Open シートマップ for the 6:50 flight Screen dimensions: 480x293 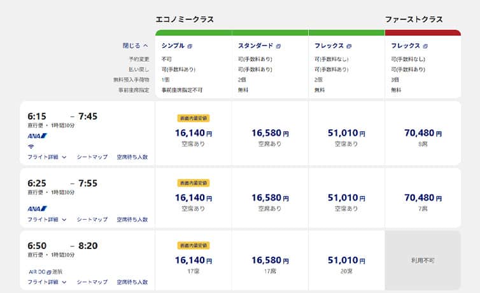(92, 282)
